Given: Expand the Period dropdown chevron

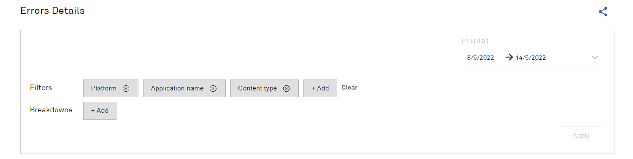Looking at the screenshot, I should (595, 58).
